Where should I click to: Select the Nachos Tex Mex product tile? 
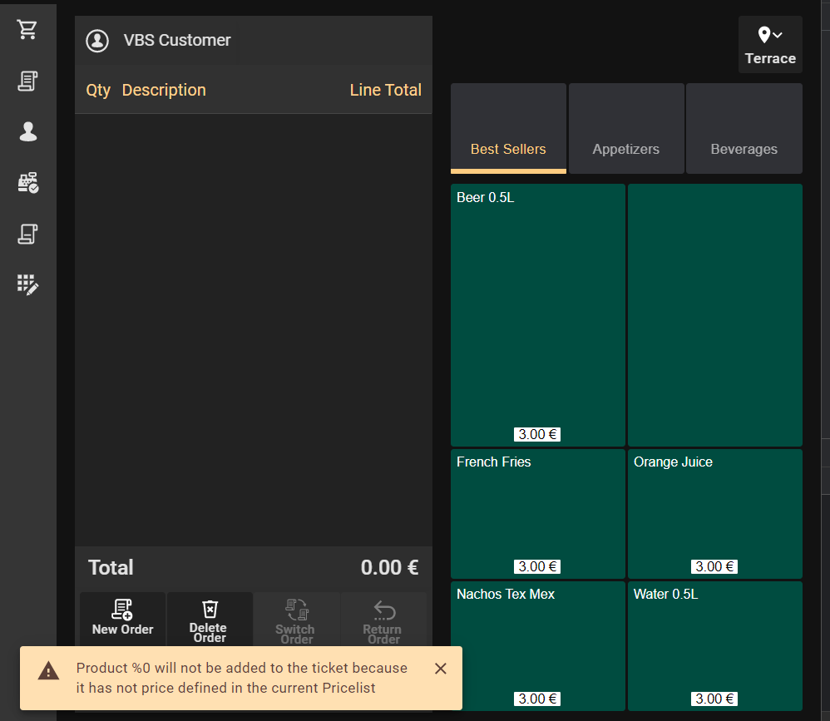[537, 644]
